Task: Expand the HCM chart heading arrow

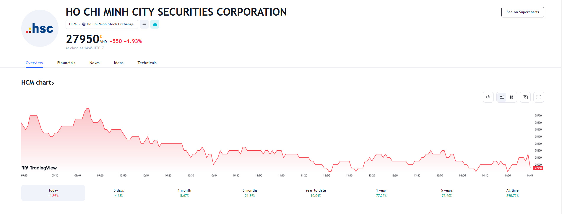Action: click(x=53, y=83)
